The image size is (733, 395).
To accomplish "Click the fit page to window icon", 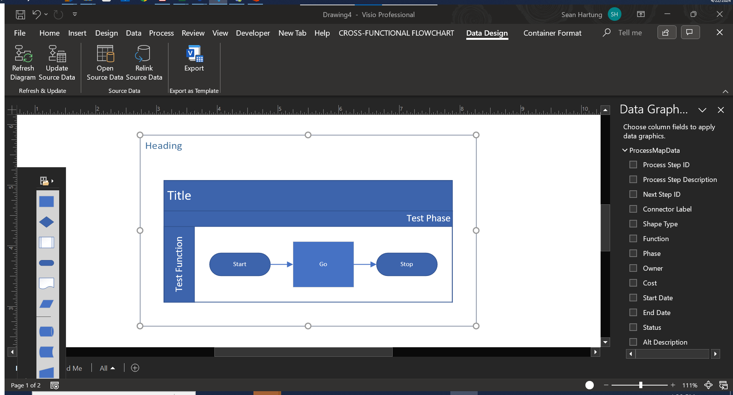I will (708, 385).
